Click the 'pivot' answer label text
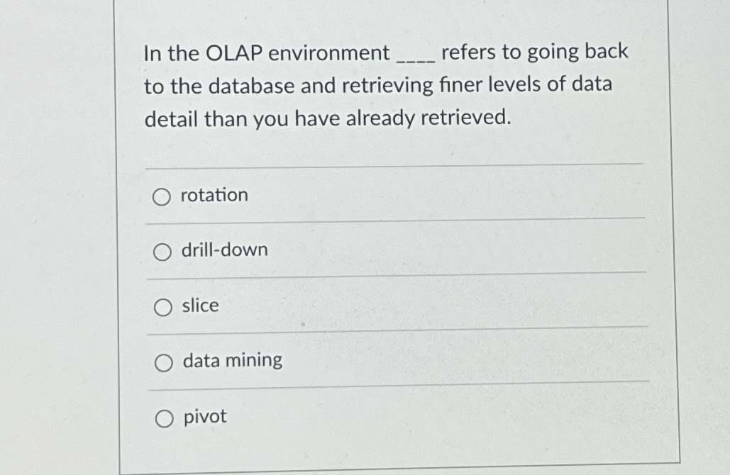Viewport: 730px width, 475px height. click(205, 416)
